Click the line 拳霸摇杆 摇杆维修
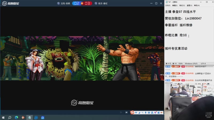214x120 pixels. pos(179,25)
